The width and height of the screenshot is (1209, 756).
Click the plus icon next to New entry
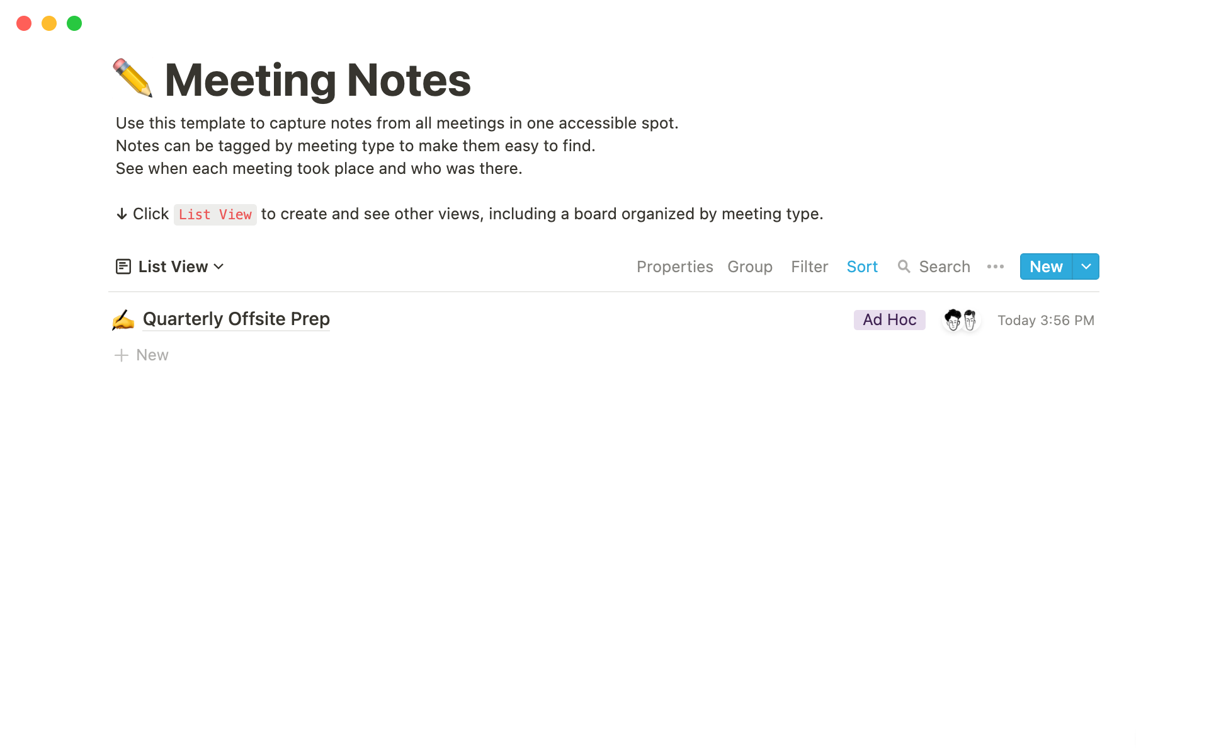[121, 355]
